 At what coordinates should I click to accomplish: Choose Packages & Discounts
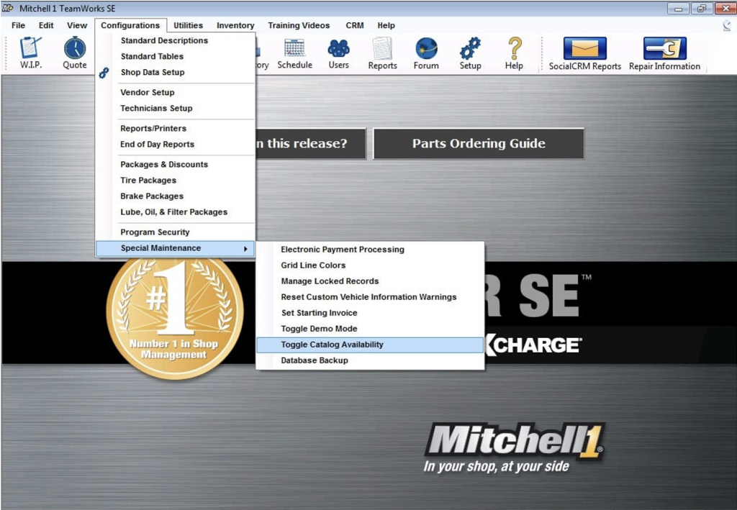point(176,165)
